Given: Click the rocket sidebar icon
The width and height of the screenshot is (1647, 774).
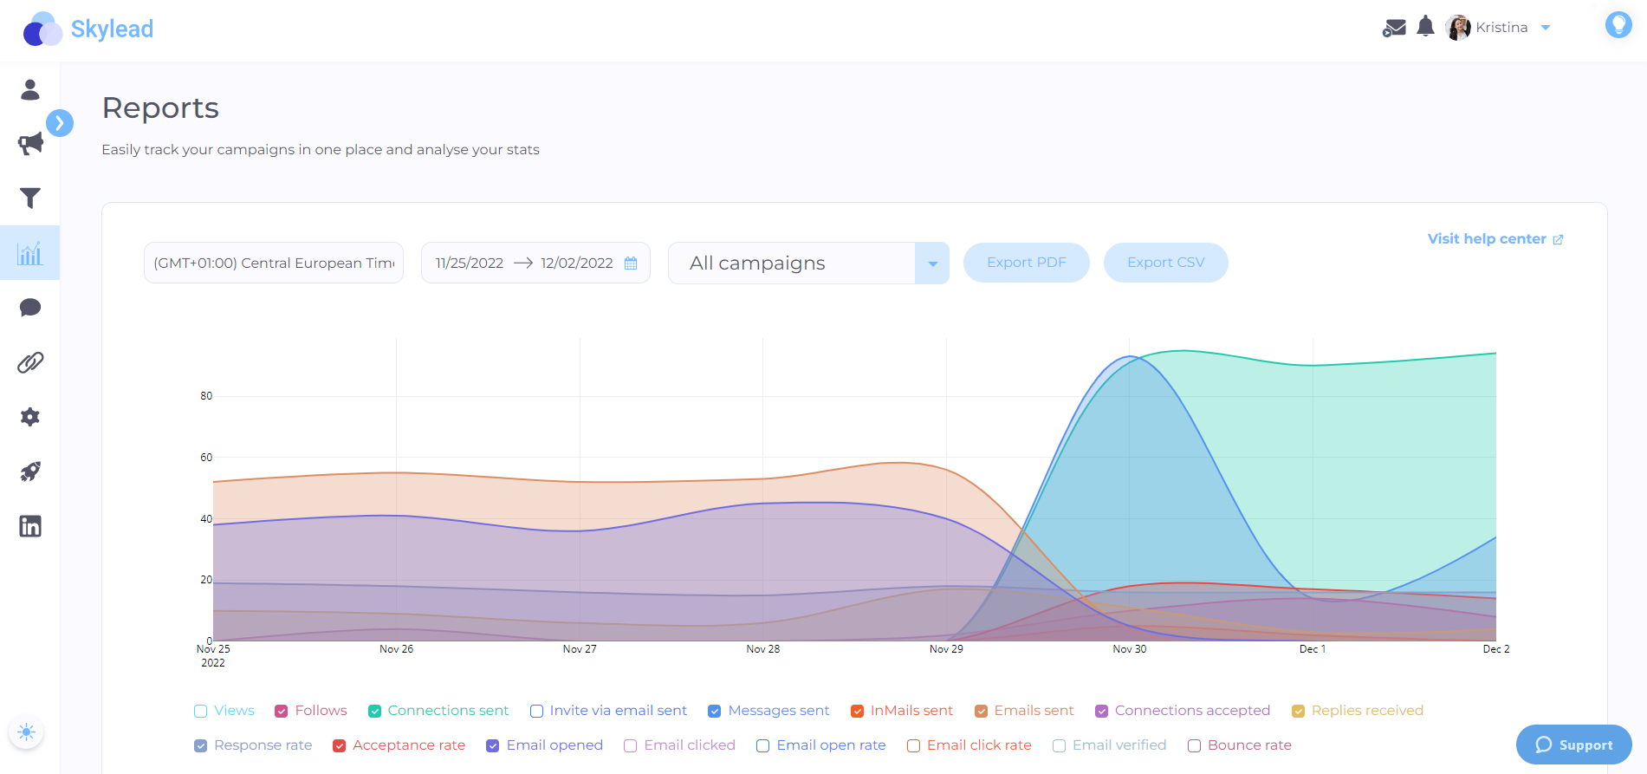Looking at the screenshot, I should coord(30,472).
